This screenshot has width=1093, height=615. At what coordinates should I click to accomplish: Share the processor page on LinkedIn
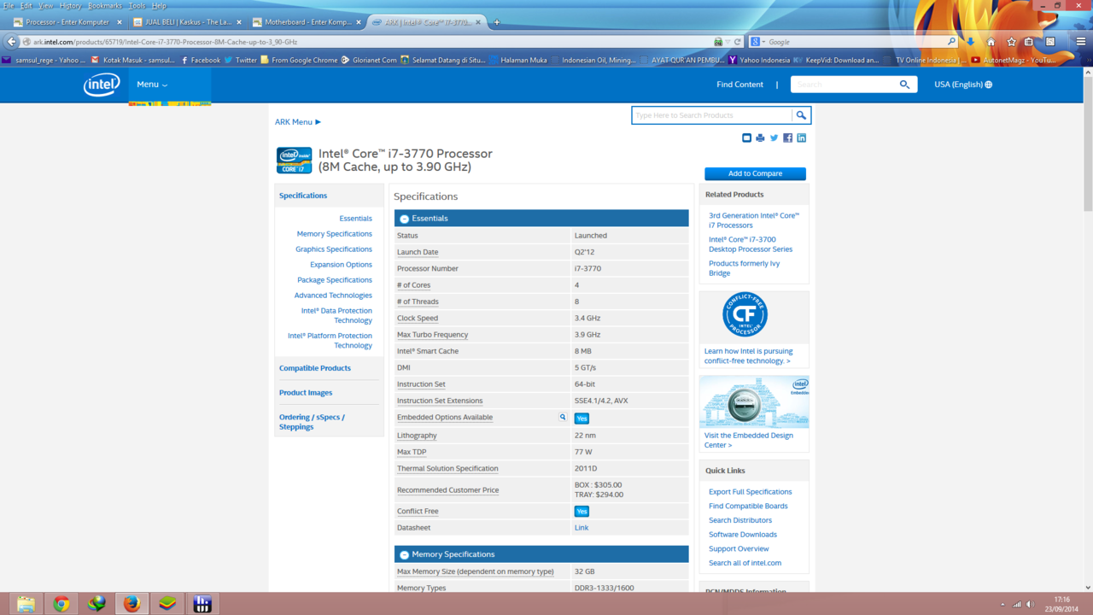pyautogui.click(x=801, y=138)
